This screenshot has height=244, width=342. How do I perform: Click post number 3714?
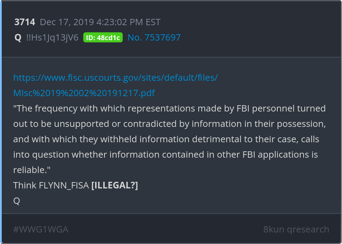24,22
